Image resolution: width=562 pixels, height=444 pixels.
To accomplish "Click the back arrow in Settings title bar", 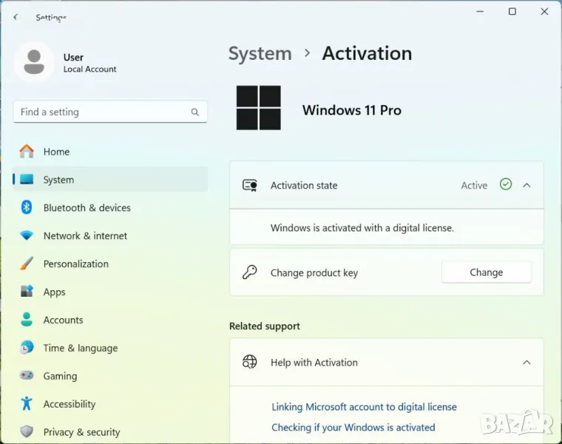I will [16, 17].
